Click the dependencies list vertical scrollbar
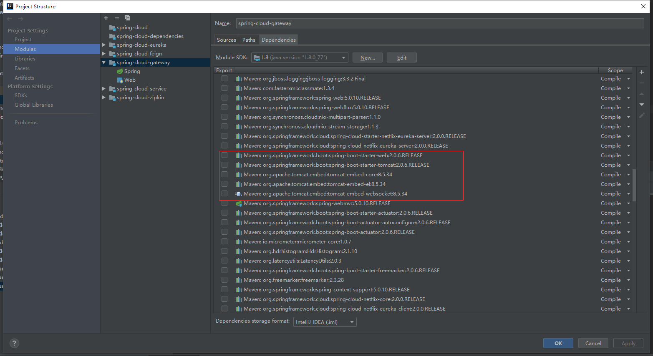Viewport: 653px width, 356px height. coord(634,185)
